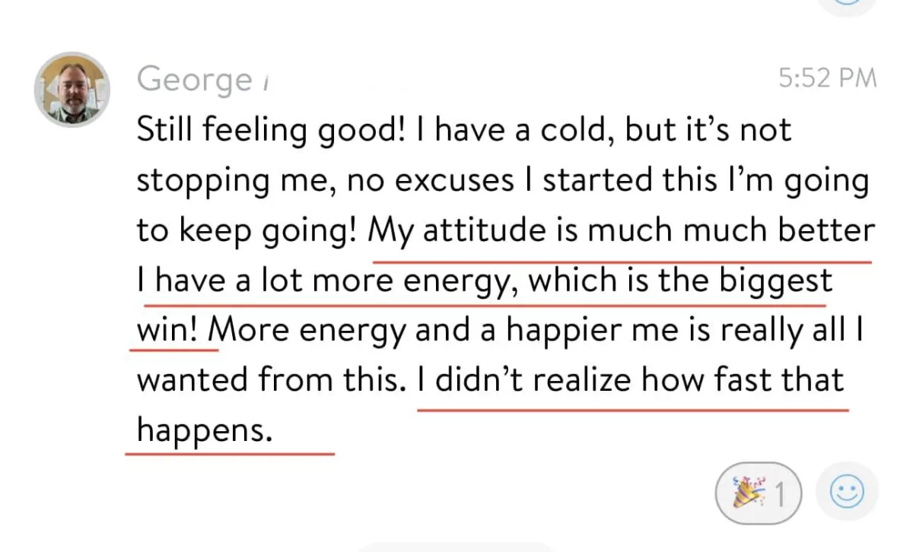Screen dimensions: 913x552
Task: Click the partially visible element at the bottom edge
Action: pyautogui.click(x=456, y=549)
